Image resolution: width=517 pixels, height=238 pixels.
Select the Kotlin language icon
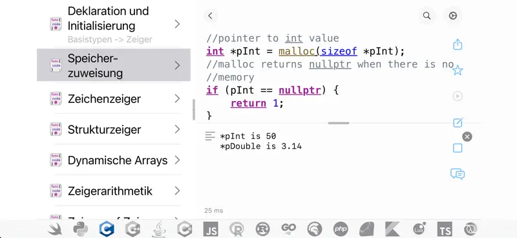tap(392, 229)
